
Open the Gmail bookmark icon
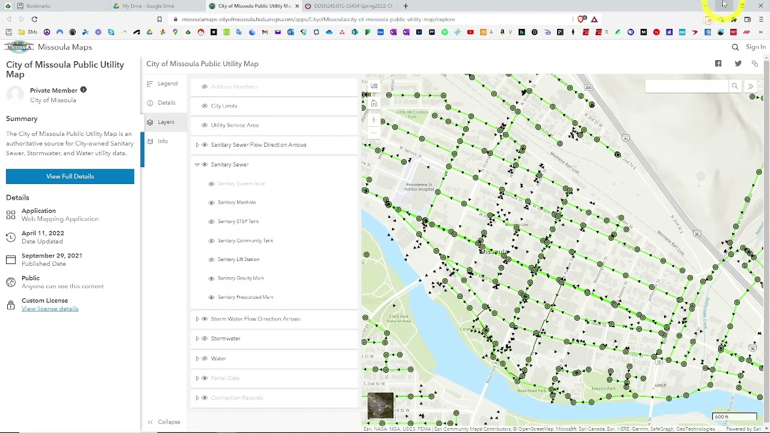pos(265,32)
